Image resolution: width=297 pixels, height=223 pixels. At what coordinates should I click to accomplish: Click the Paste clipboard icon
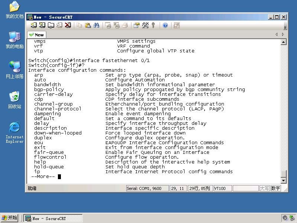[x=88, y=25]
